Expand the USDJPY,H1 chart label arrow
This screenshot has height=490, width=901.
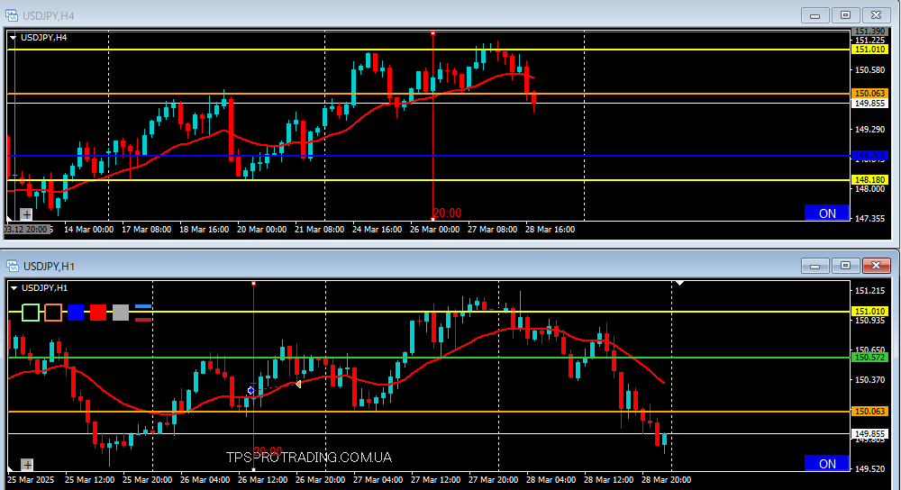14,288
